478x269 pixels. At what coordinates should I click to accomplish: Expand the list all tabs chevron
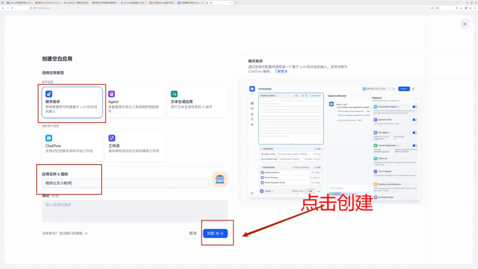coord(457,3)
